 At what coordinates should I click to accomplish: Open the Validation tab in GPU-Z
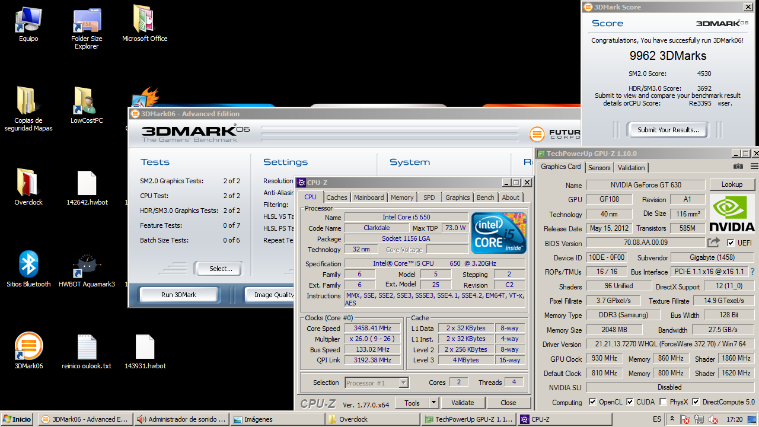tap(631, 168)
